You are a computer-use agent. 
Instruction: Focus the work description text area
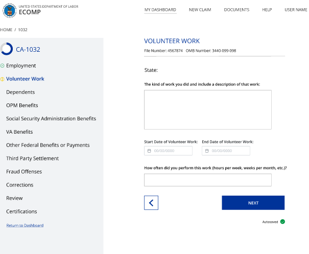[207, 110]
